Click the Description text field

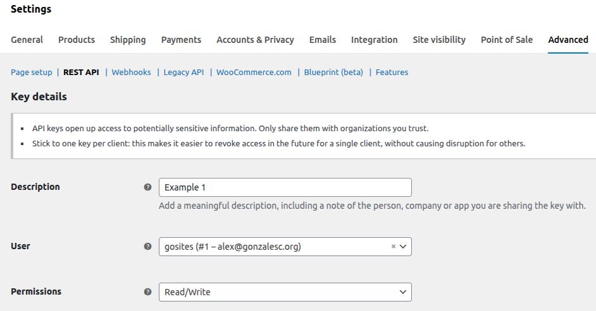point(285,187)
